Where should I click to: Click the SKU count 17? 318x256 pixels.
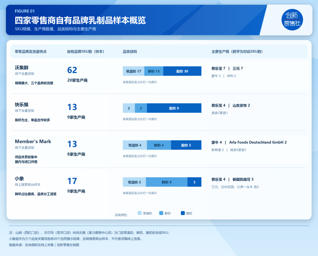tap(72, 181)
